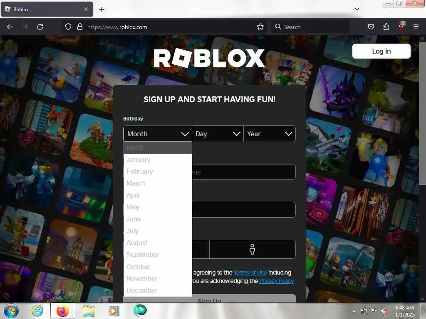The height and width of the screenshot is (319, 426).
Task: Open Windows Media Player from taskbar
Action: click(114, 311)
